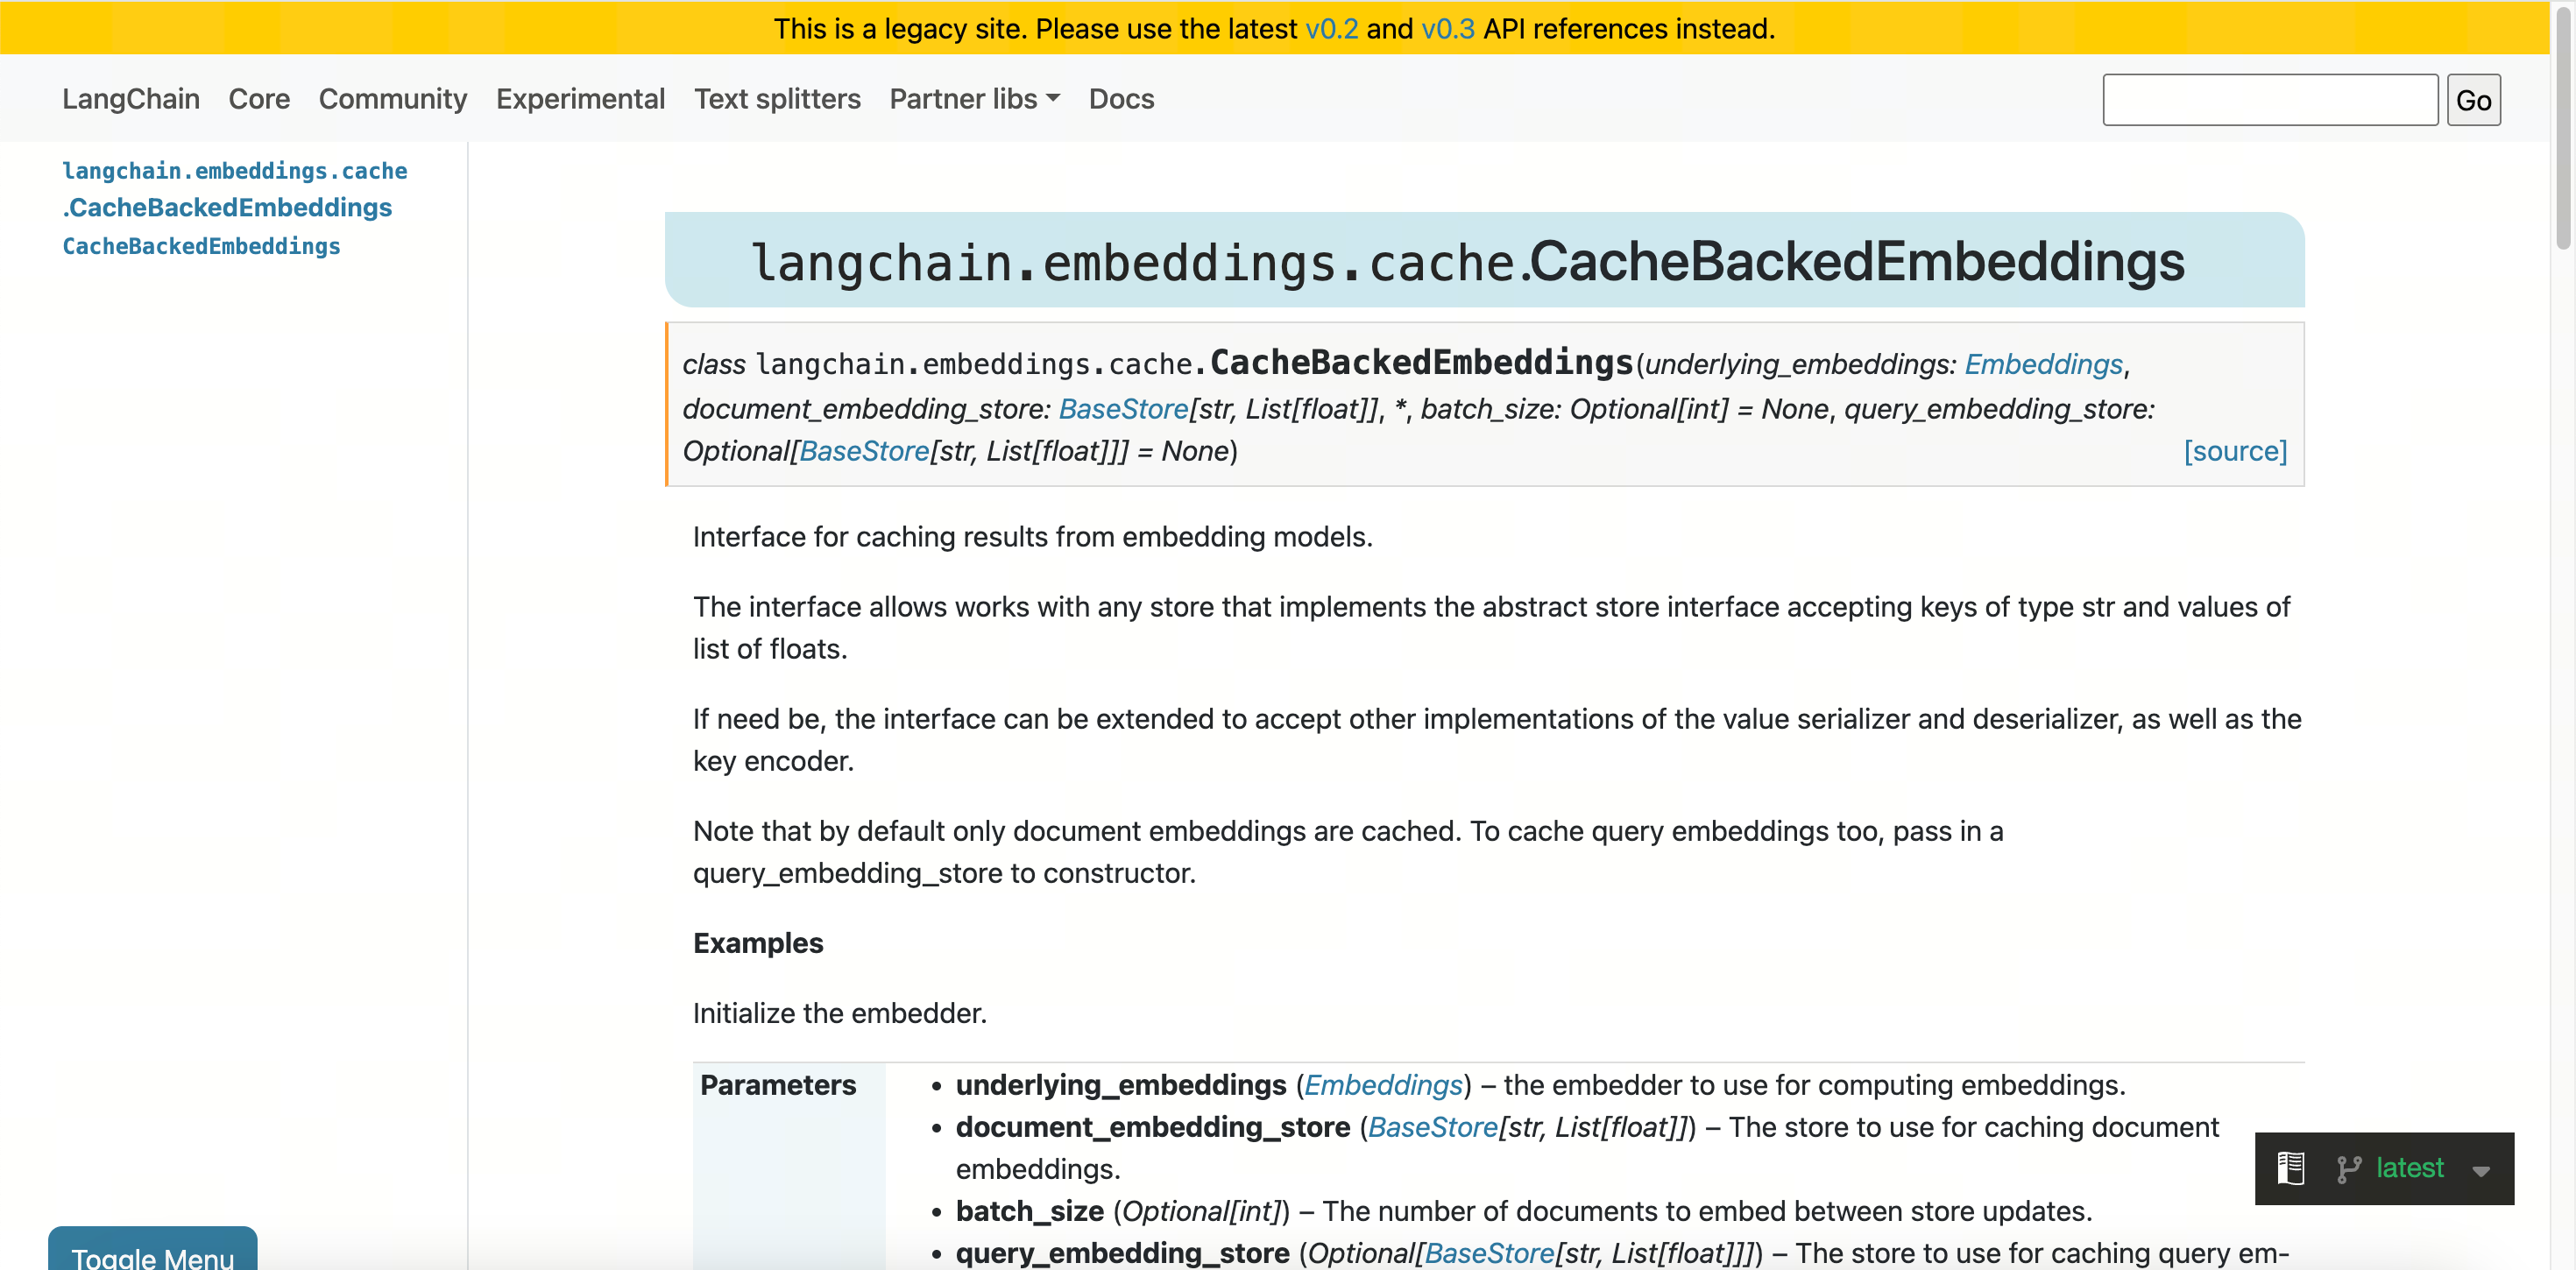Go to the Core section
Screen dimensions: 2576x1270
coord(259,99)
